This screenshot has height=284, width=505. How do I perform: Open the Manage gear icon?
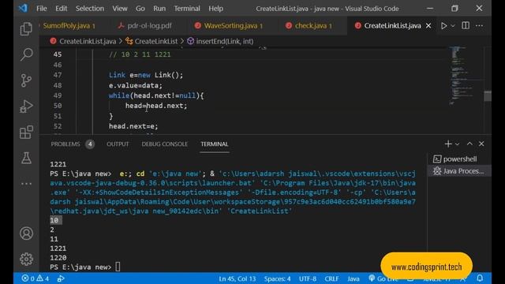26,259
